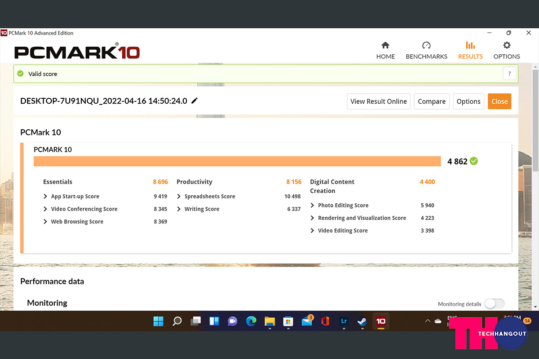Open Widgets from the taskbar
539x359 pixels.
click(x=214, y=321)
